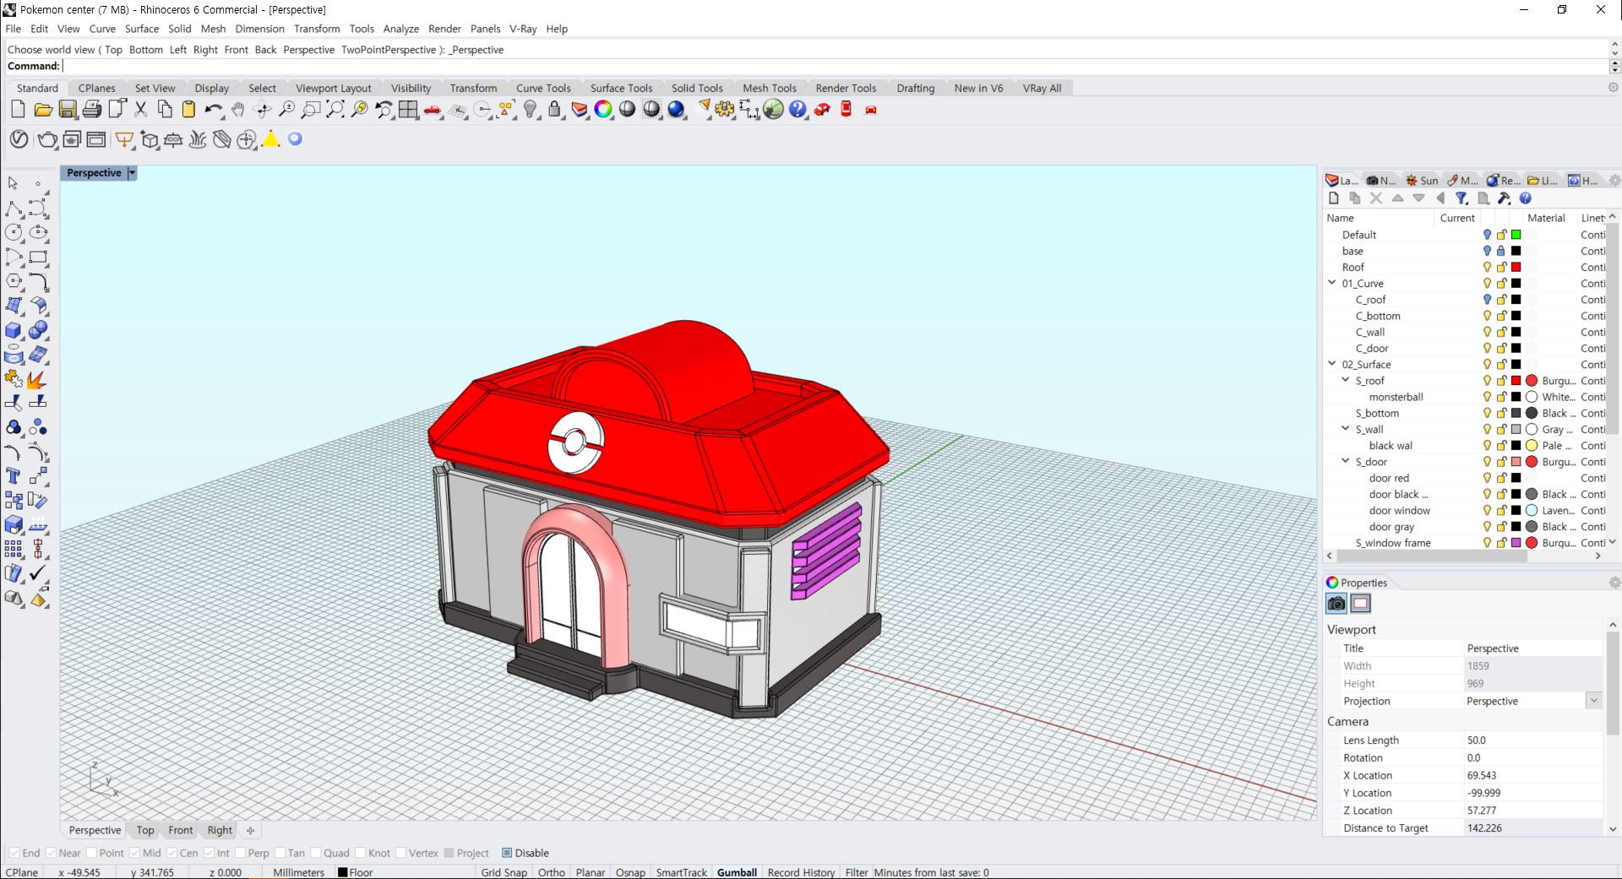Collapse the 01_Curve layer group
Image resolution: width=1622 pixels, height=879 pixels.
(1332, 283)
